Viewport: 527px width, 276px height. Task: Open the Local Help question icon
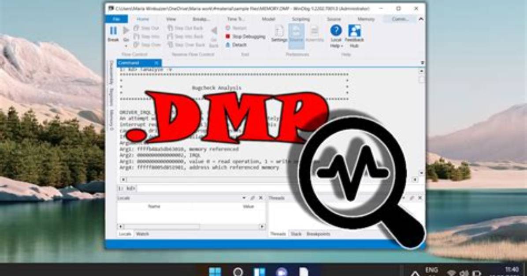coord(336,30)
